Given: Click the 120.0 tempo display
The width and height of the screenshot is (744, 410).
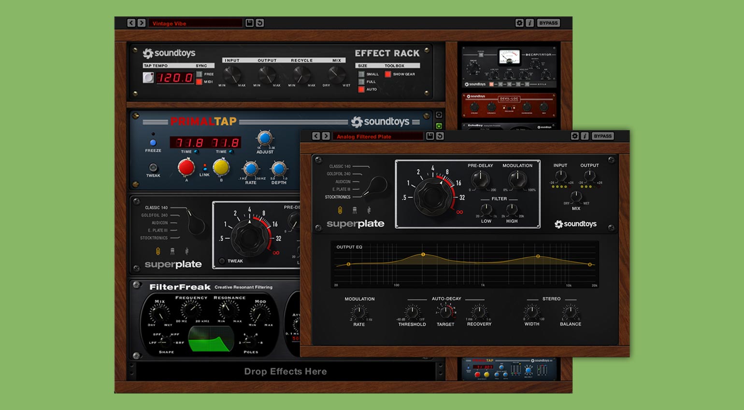Looking at the screenshot, I should 175,77.
